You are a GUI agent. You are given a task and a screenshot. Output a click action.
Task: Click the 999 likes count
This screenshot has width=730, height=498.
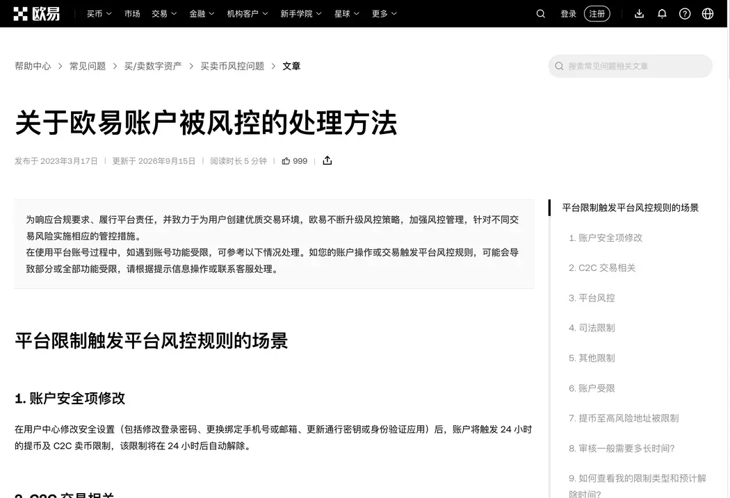300,161
